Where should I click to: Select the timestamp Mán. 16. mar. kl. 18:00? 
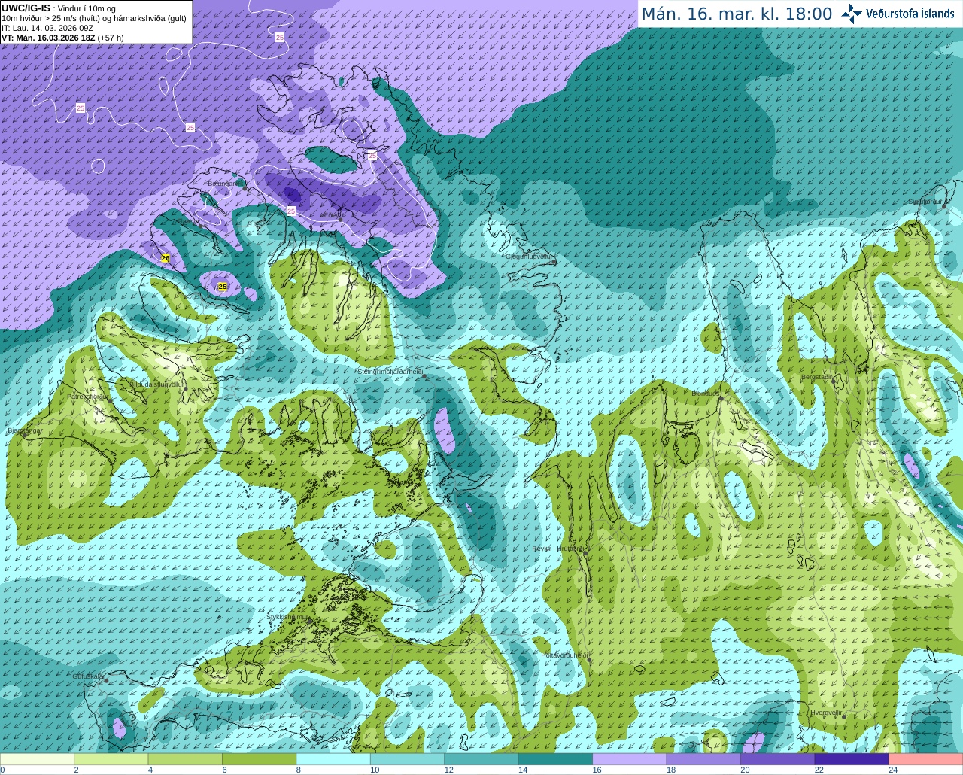click(737, 14)
